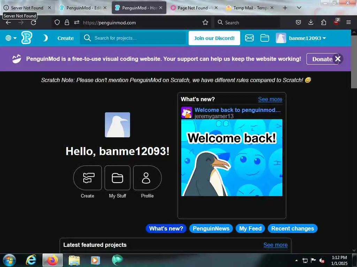Open Windows Media Player from taskbar
Viewport: 357px width, 267px height.
(x=96, y=260)
